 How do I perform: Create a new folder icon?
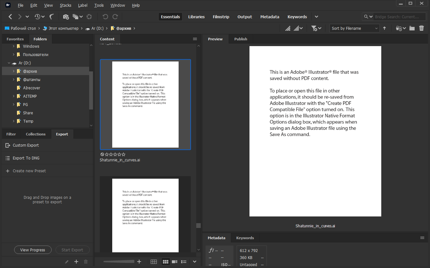[x=412, y=28]
